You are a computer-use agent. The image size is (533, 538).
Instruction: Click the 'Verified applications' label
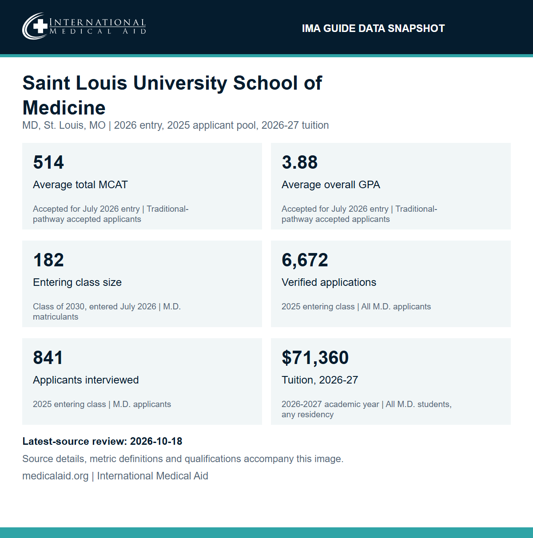click(329, 282)
